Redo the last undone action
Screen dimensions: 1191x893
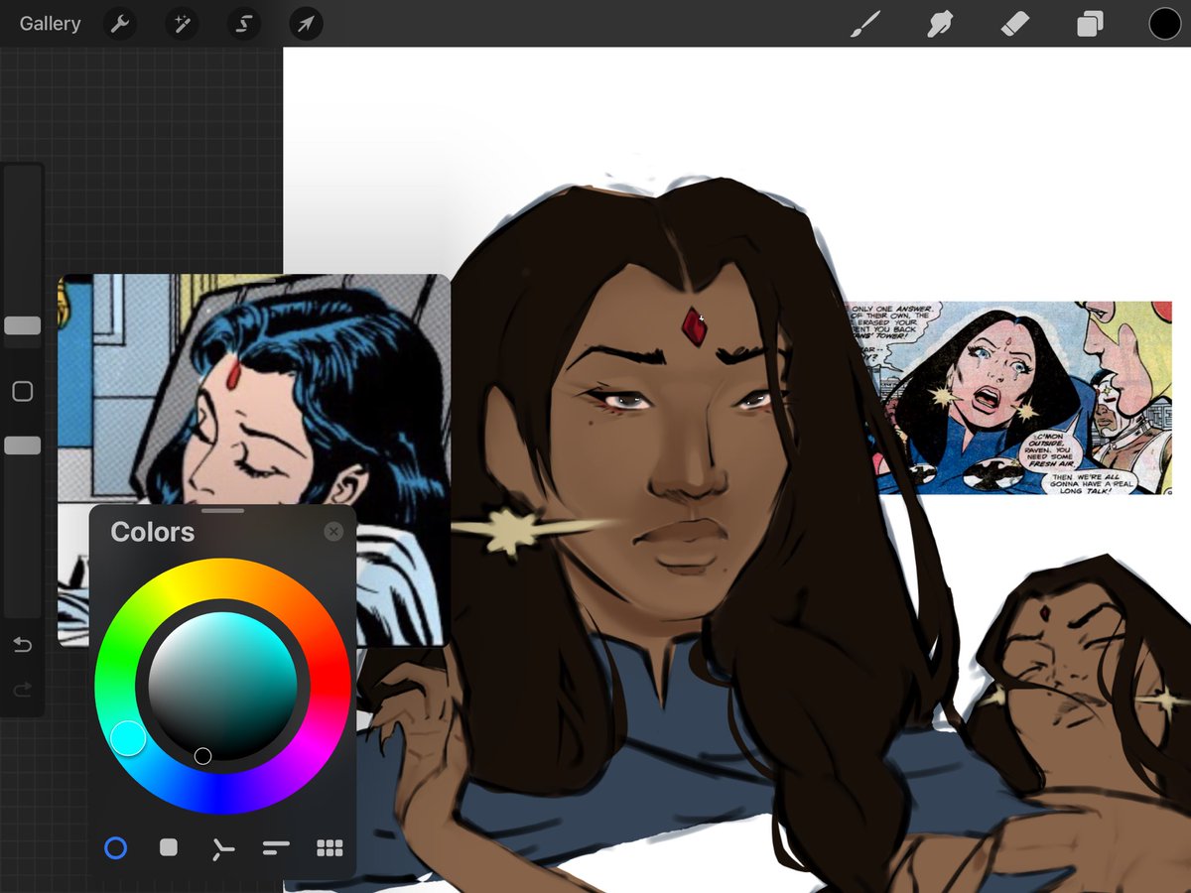(23, 690)
